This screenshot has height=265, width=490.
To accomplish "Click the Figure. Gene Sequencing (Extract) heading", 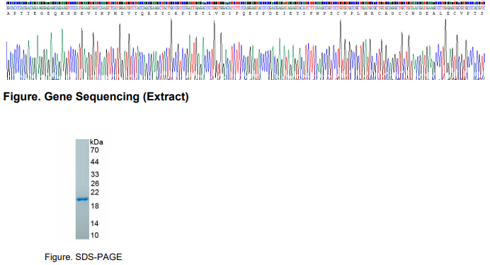I will click(x=96, y=97).
